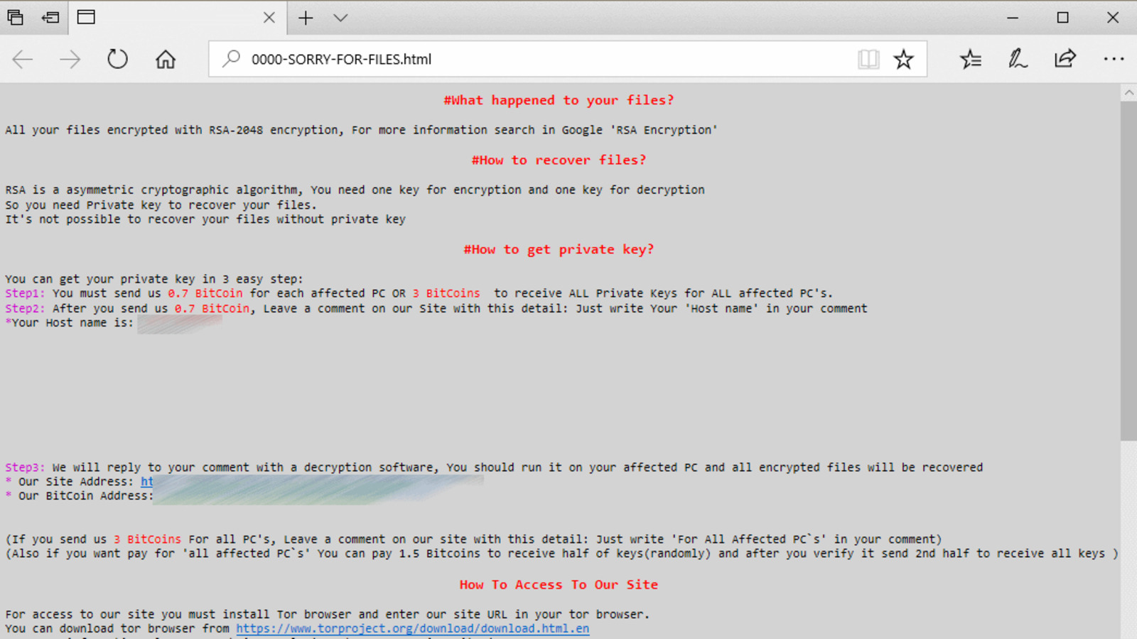
Task: Share this page
Action: pyautogui.click(x=1065, y=59)
